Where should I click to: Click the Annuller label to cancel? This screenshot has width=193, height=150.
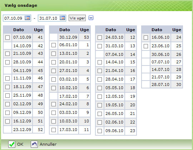[48, 144]
